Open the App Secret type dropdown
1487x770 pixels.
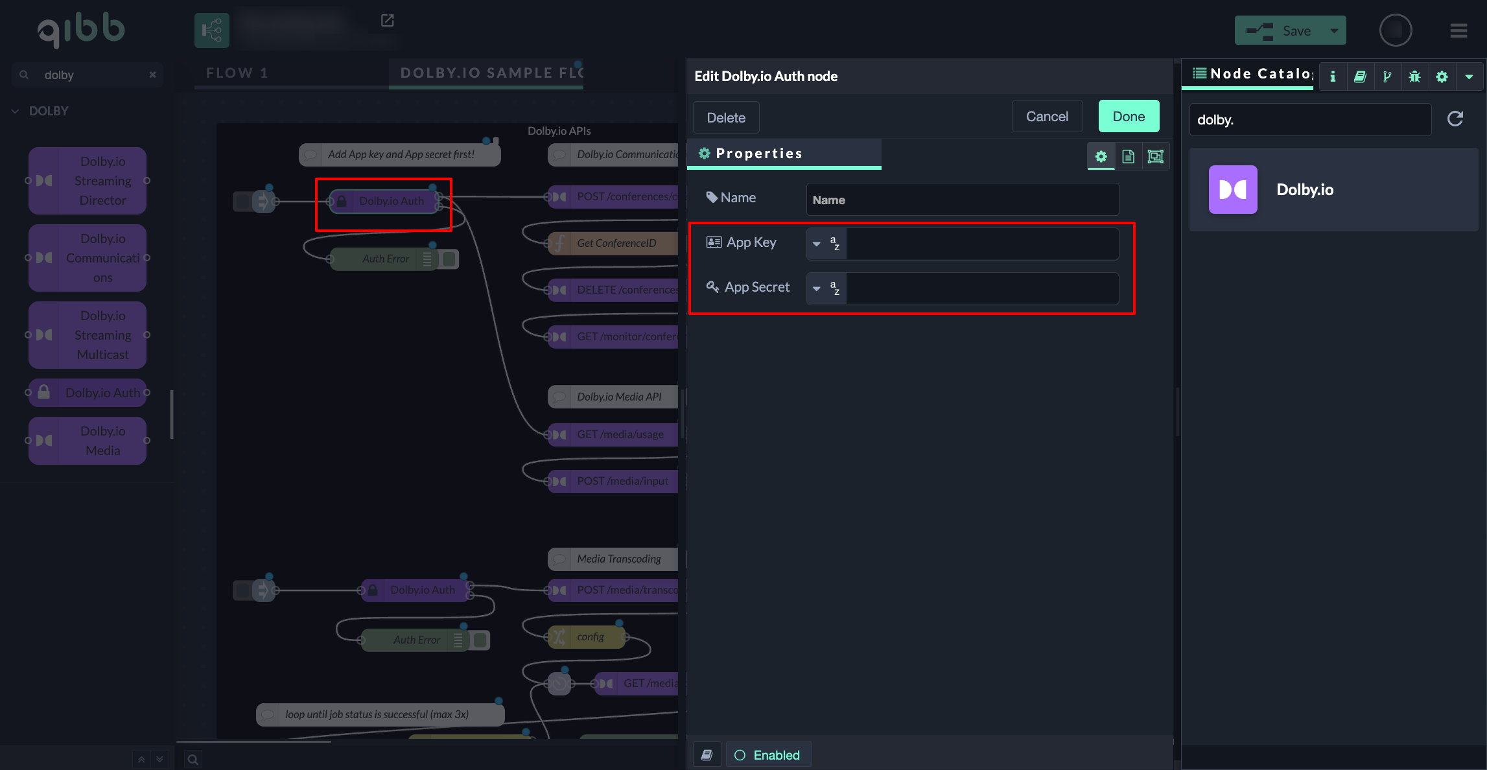click(826, 288)
